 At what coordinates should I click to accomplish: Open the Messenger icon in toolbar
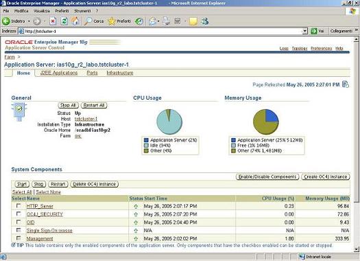pyautogui.click(x=204, y=21)
